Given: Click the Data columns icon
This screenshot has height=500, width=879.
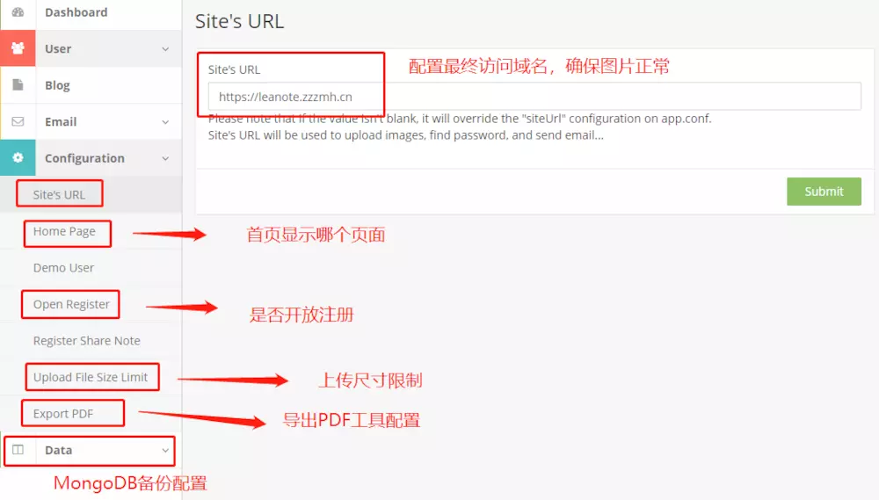Looking at the screenshot, I should 18,450.
